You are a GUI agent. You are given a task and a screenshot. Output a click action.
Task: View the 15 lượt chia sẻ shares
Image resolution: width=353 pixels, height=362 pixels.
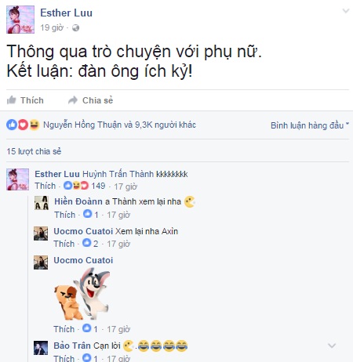click(34, 151)
